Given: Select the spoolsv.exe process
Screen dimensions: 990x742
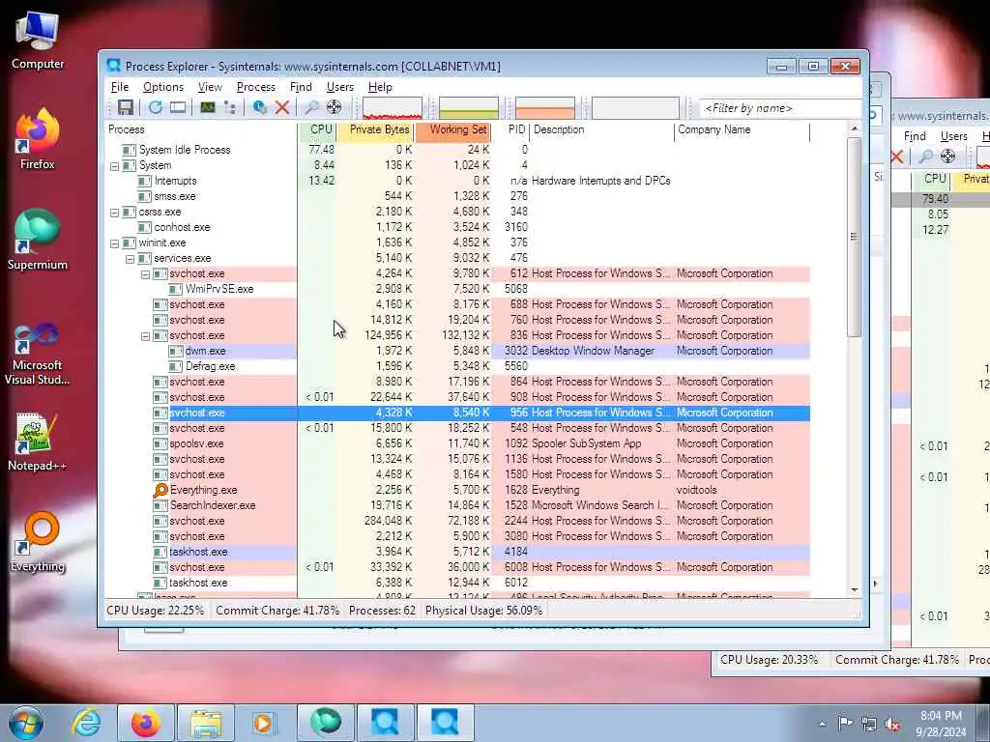Looking at the screenshot, I should pyautogui.click(x=457, y=443).
